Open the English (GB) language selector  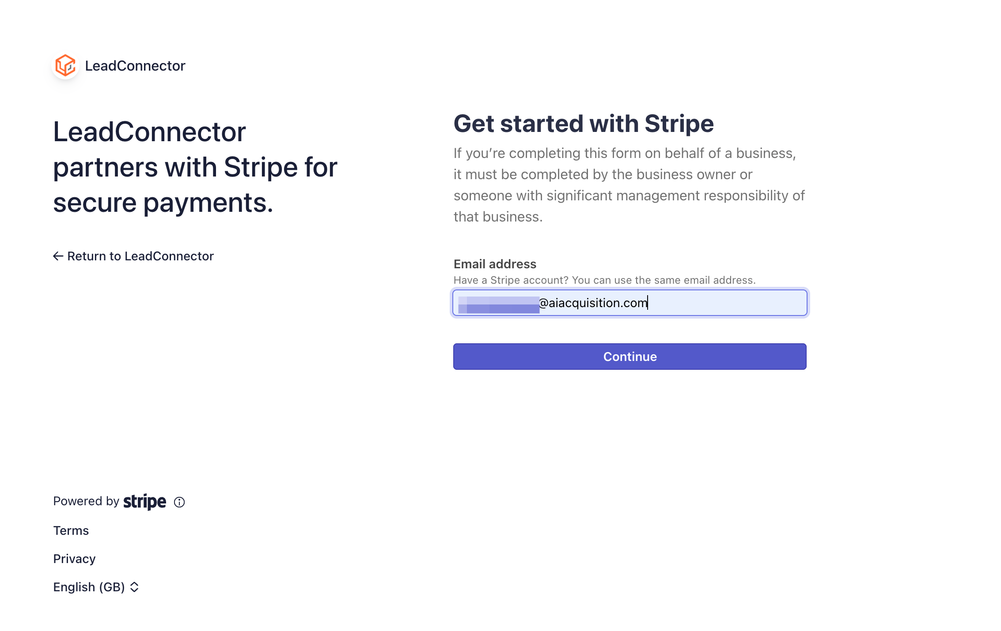tap(96, 587)
